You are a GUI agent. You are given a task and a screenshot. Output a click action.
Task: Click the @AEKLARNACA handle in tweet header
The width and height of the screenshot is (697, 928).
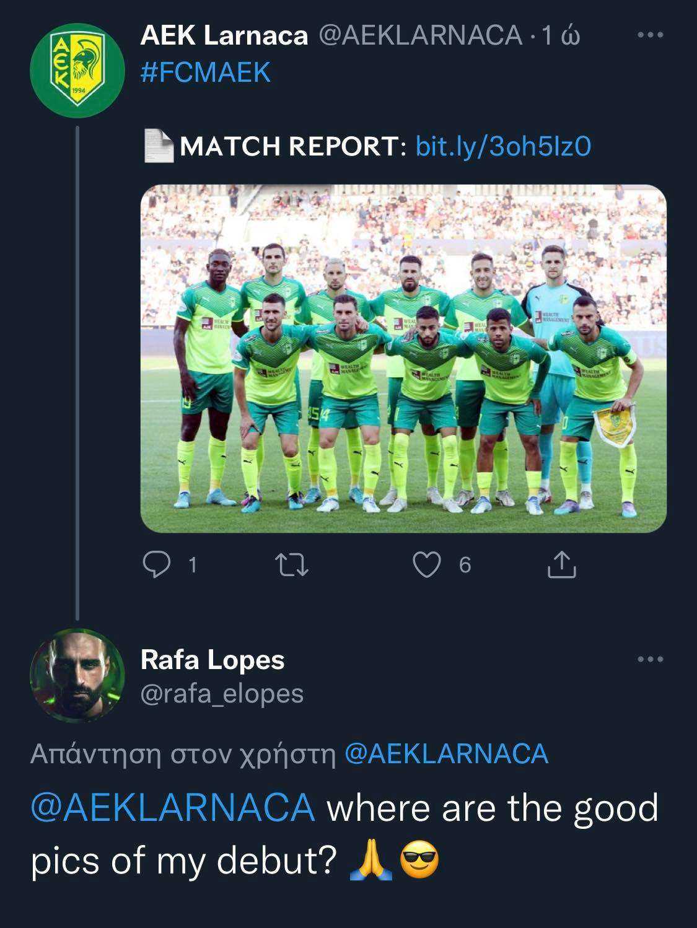[420, 36]
